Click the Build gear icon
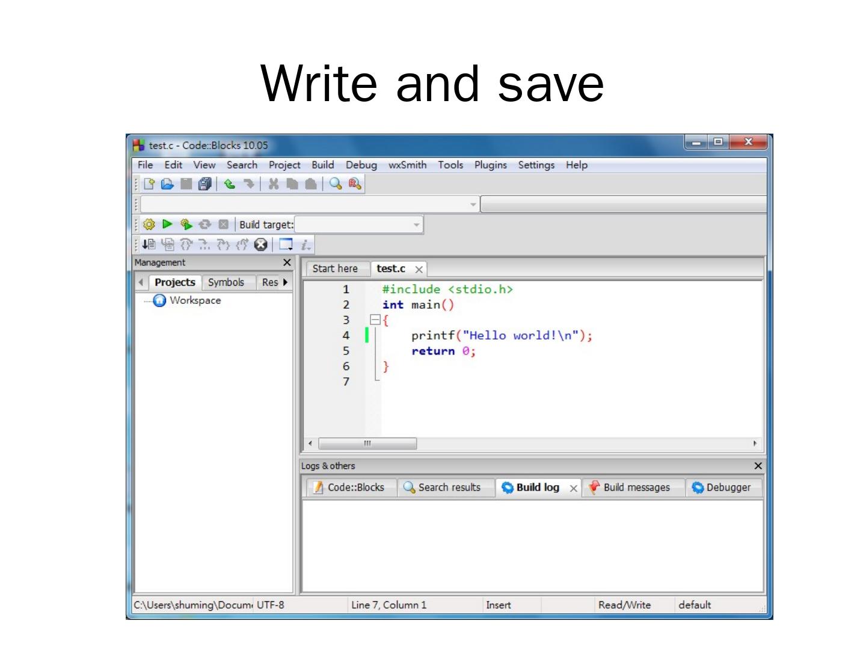The height and width of the screenshot is (650, 866). point(149,224)
